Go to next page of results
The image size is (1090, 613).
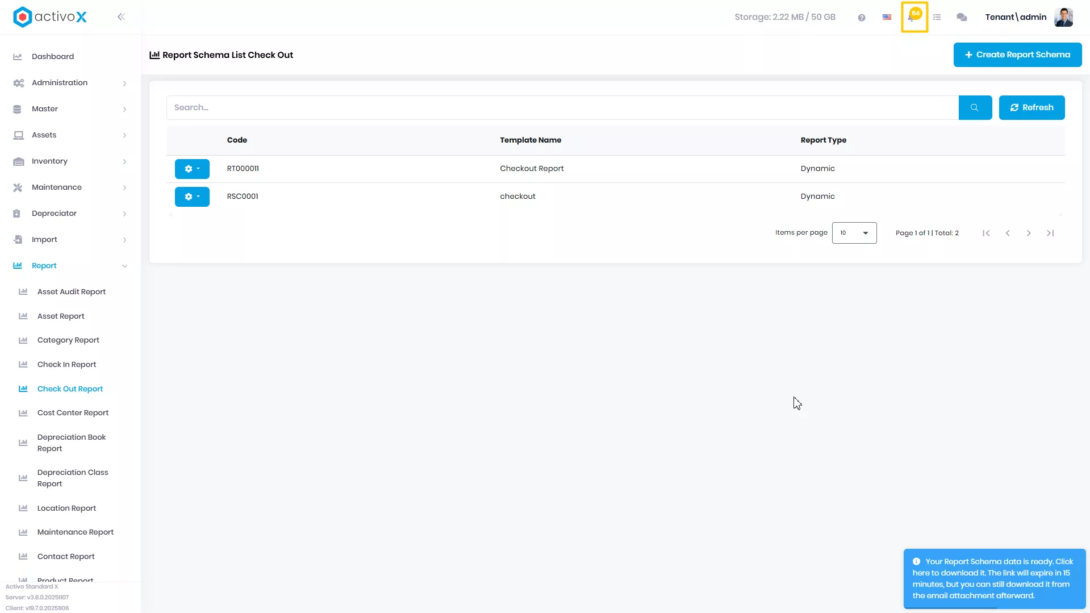click(1029, 233)
